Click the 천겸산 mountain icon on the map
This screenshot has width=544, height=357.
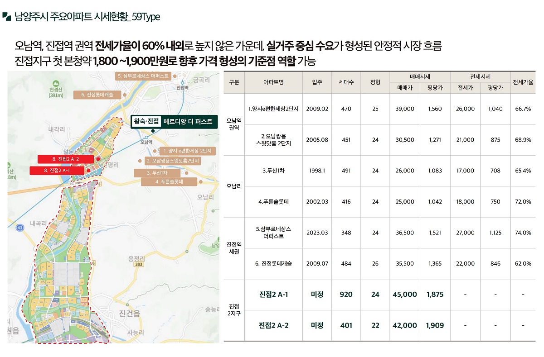click(x=55, y=84)
